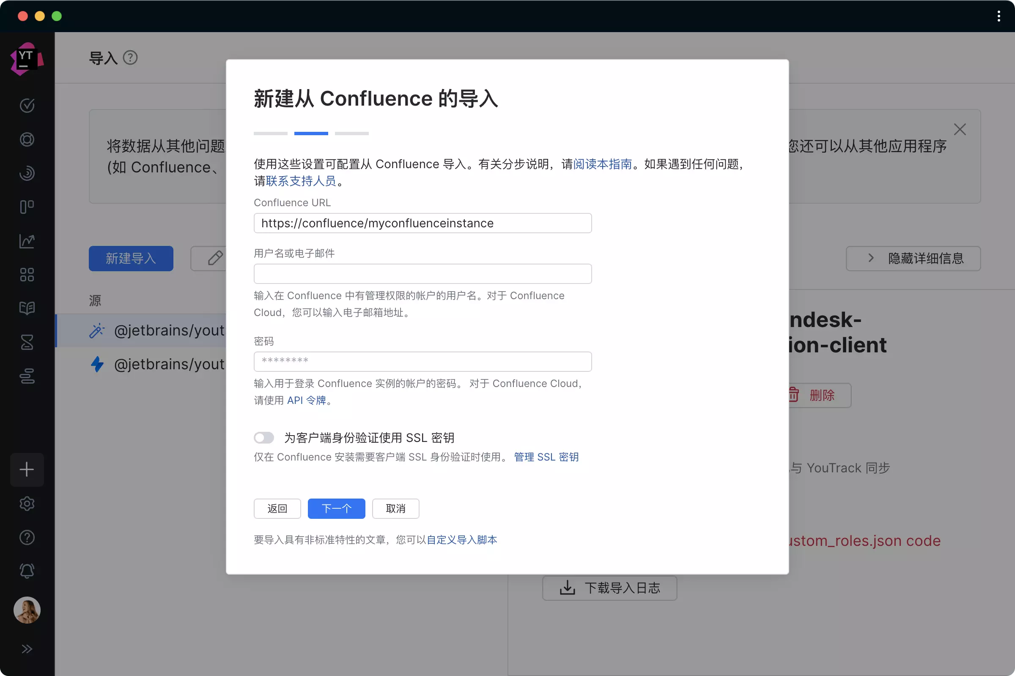Click the YouTrack logo at top left
This screenshot has height=676, width=1015.
coord(27,58)
